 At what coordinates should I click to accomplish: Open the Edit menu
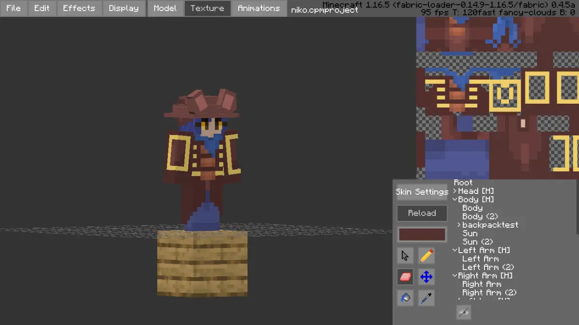coord(42,8)
